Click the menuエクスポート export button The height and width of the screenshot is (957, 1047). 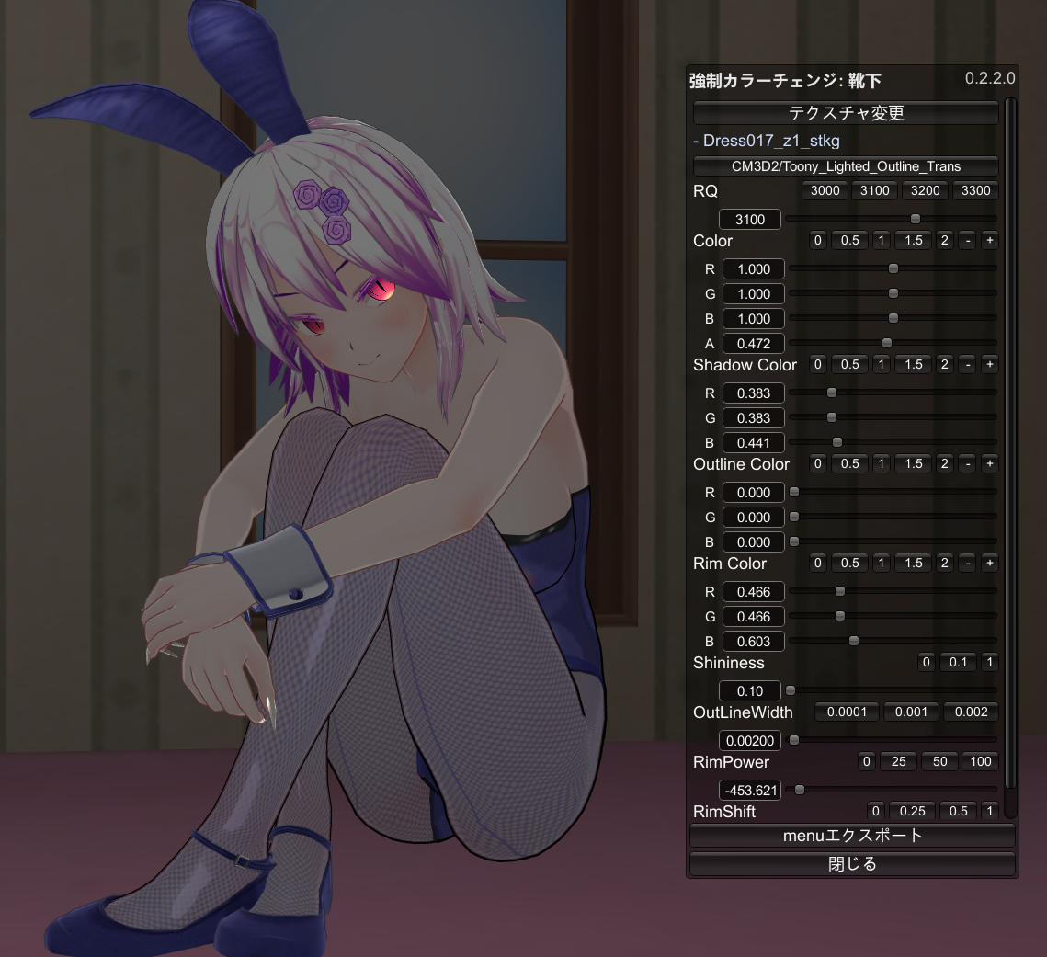850,836
